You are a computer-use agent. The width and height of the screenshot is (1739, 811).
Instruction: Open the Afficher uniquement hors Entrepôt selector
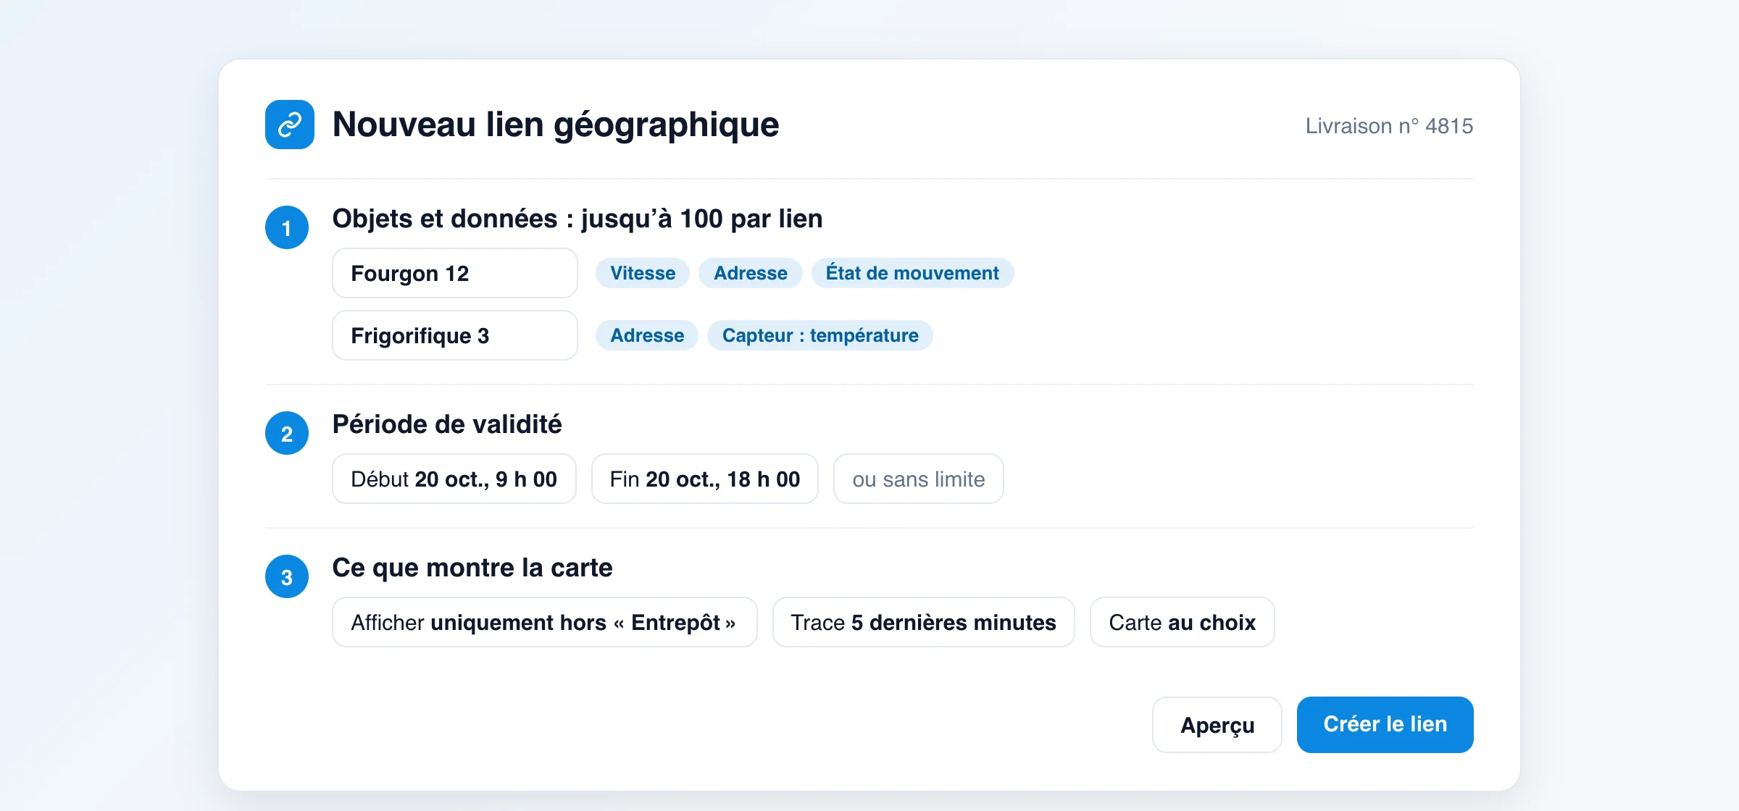(x=545, y=622)
